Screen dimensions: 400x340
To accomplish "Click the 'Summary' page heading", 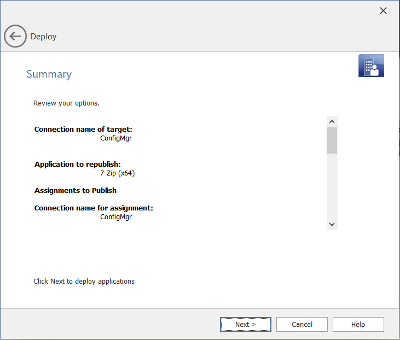I will coord(49,74).
